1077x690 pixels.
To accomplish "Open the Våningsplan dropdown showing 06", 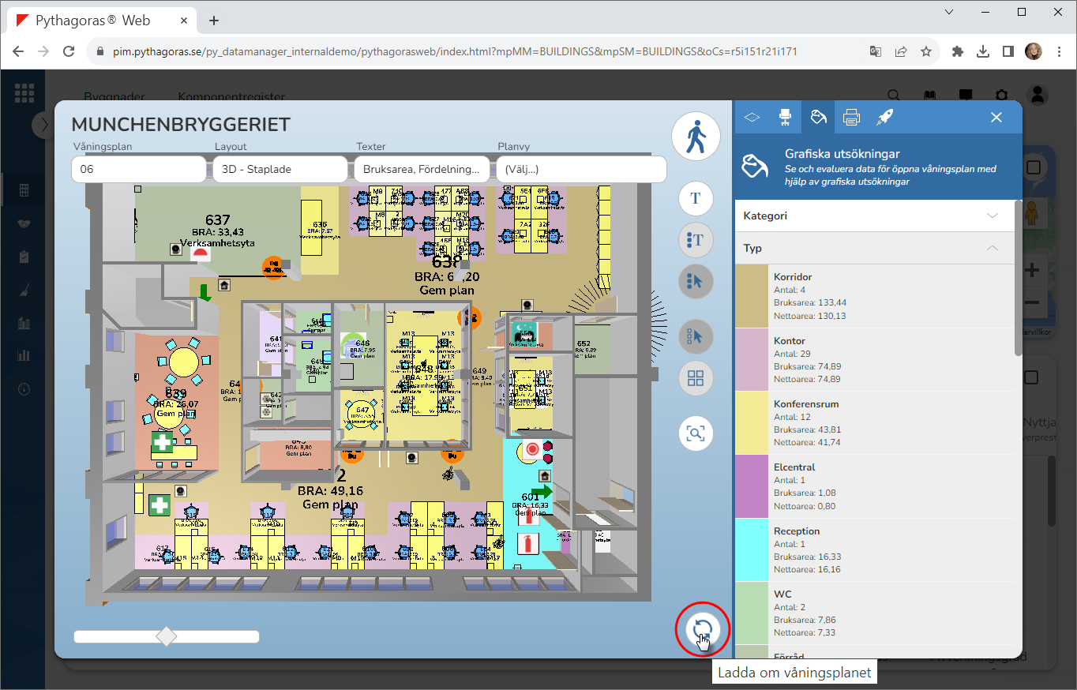I will coord(138,169).
